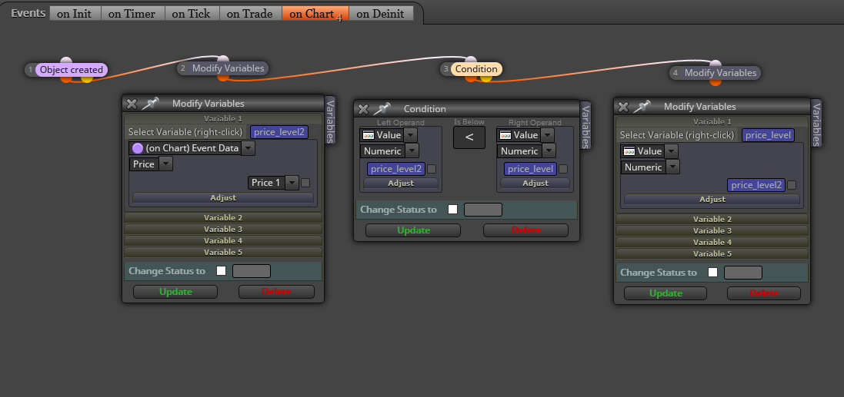Click Update in left Modify Variables panel
This screenshot has height=397, width=844.
click(175, 292)
